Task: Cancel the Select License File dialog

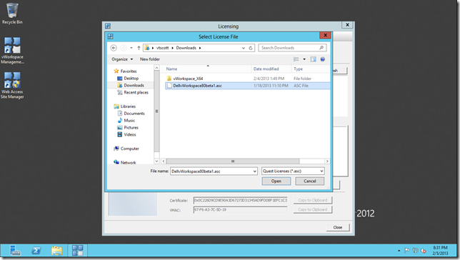Action: [x=310, y=181]
